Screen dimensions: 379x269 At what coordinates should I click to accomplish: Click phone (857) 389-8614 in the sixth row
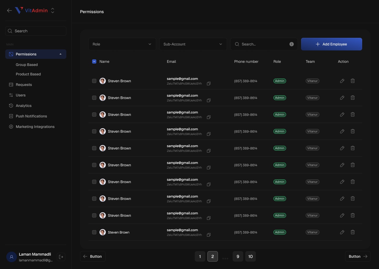click(x=246, y=165)
